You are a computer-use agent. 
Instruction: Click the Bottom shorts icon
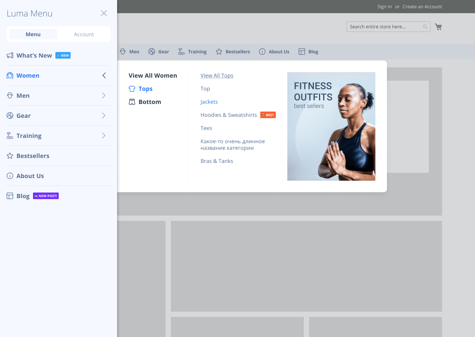click(132, 102)
